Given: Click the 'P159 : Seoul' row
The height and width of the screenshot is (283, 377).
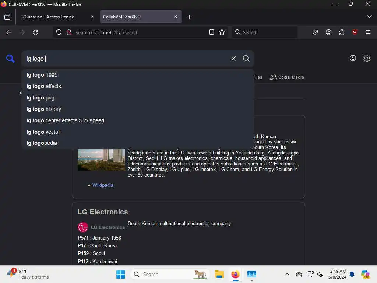Looking at the screenshot, I should coord(91,253).
